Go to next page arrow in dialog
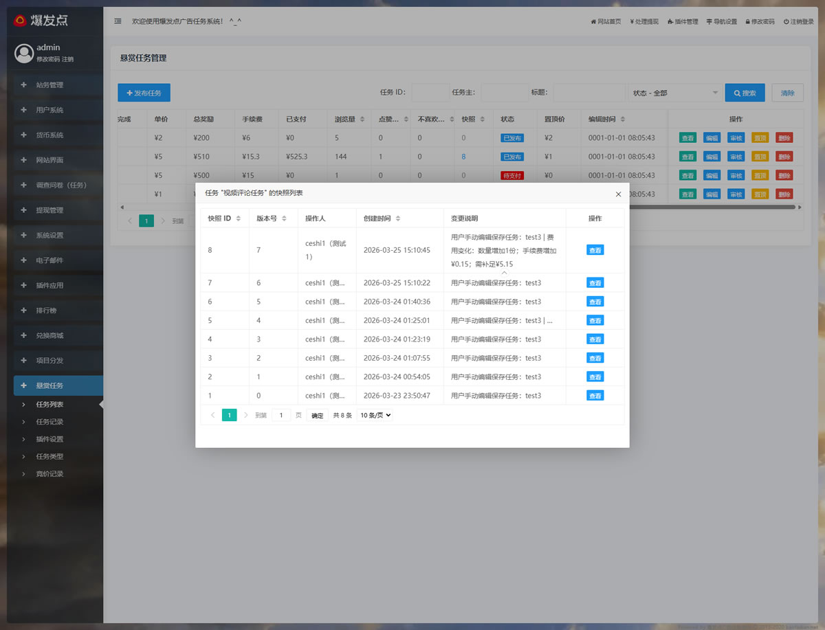The height and width of the screenshot is (630, 825). click(x=246, y=415)
